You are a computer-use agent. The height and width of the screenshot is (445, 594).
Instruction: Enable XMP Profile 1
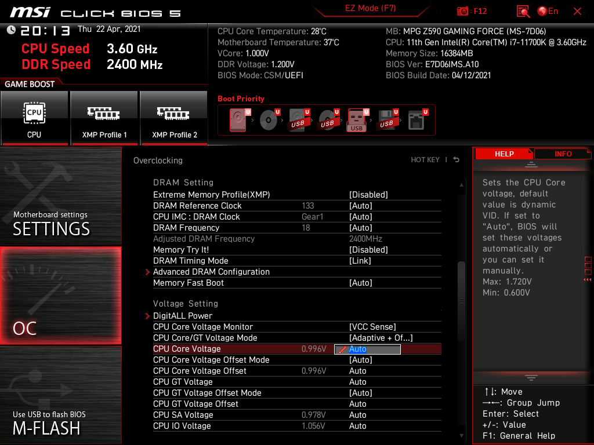pyautogui.click(x=104, y=118)
